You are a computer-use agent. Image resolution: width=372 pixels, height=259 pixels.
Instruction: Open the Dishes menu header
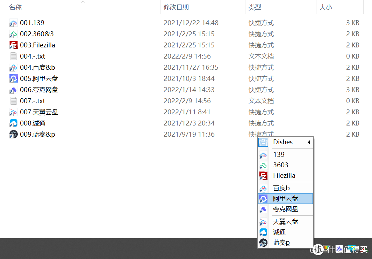pos(285,142)
